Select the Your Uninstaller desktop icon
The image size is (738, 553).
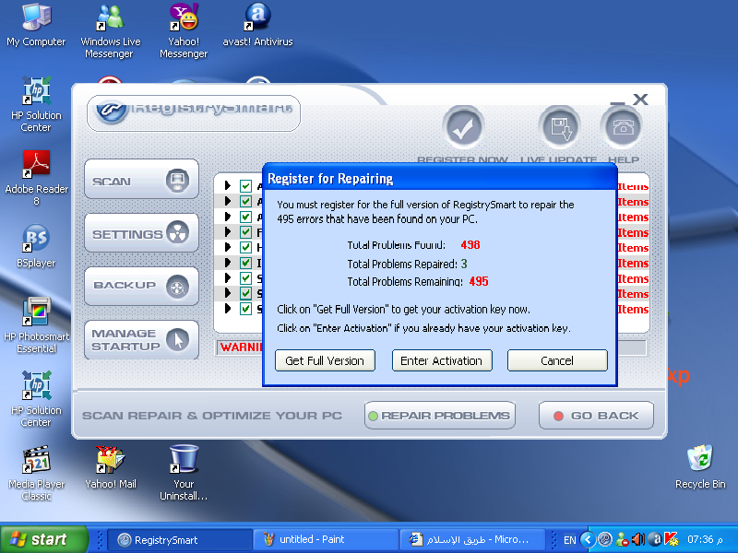[x=184, y=473]
